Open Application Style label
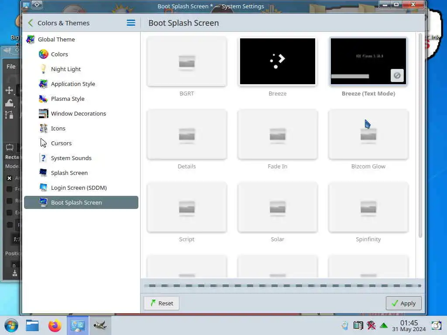The height and width of the screenshot is (335, 447). point(73,84)
